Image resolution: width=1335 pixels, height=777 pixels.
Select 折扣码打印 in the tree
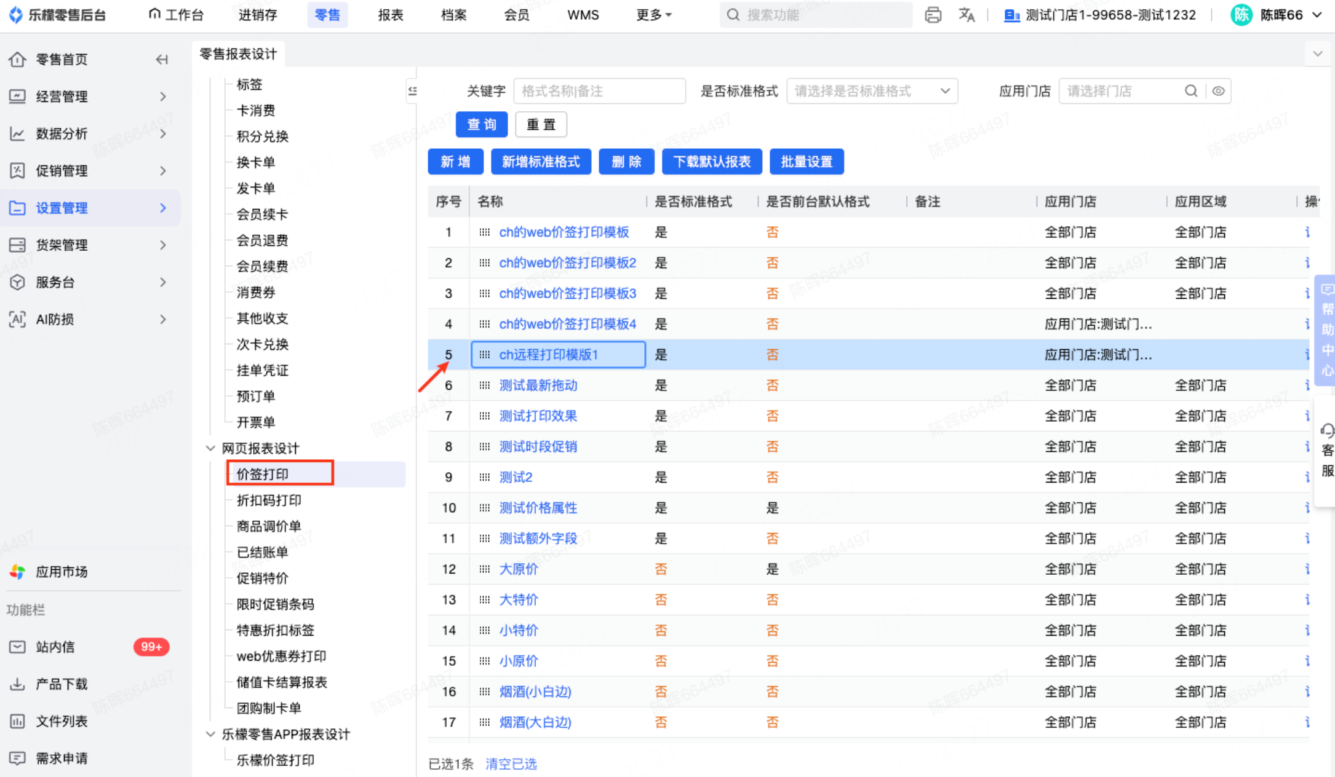pyautogui.click(x=269, y=500)
